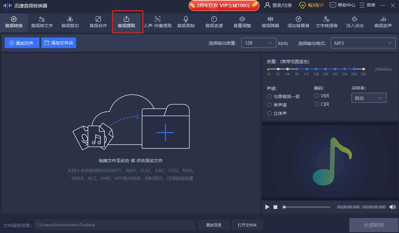This screenshot has height=233, width=399.
Task: Click the playback progress slider
Action: click(307, 207)
